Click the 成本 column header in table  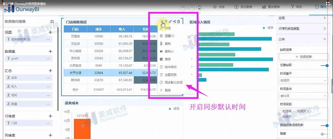pos(99,29)
